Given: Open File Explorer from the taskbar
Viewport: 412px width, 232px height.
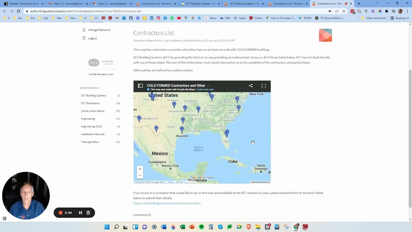Looking at the screenshot, I should pyautogui.click(x=258, y=227).
